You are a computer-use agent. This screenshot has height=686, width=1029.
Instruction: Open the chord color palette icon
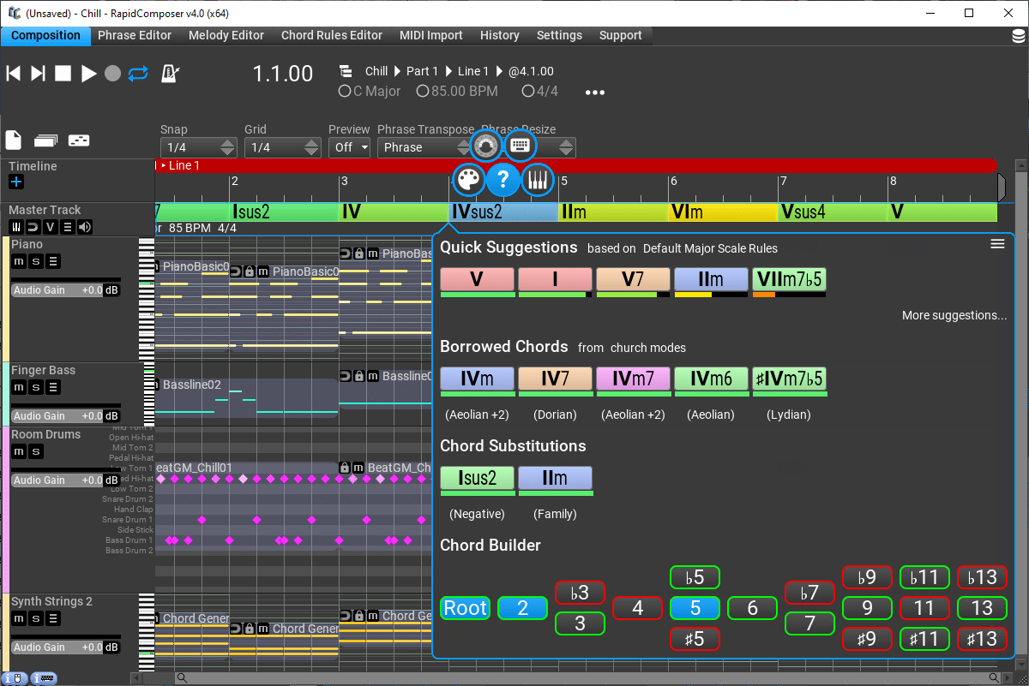[x=467, y=180]
